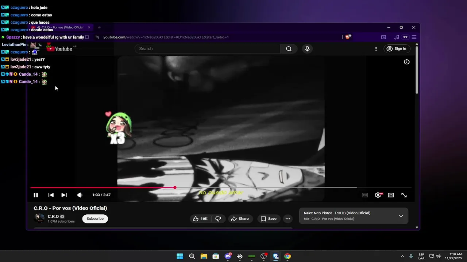Image resolution: width=467 pixels, height=262 pixels.
Task: Click czaguero's 'hola jade' chat message
Action: 24,8
